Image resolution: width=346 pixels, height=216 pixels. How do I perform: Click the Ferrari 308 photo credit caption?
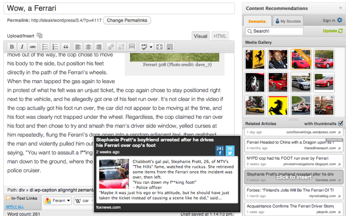pos(177,65)
